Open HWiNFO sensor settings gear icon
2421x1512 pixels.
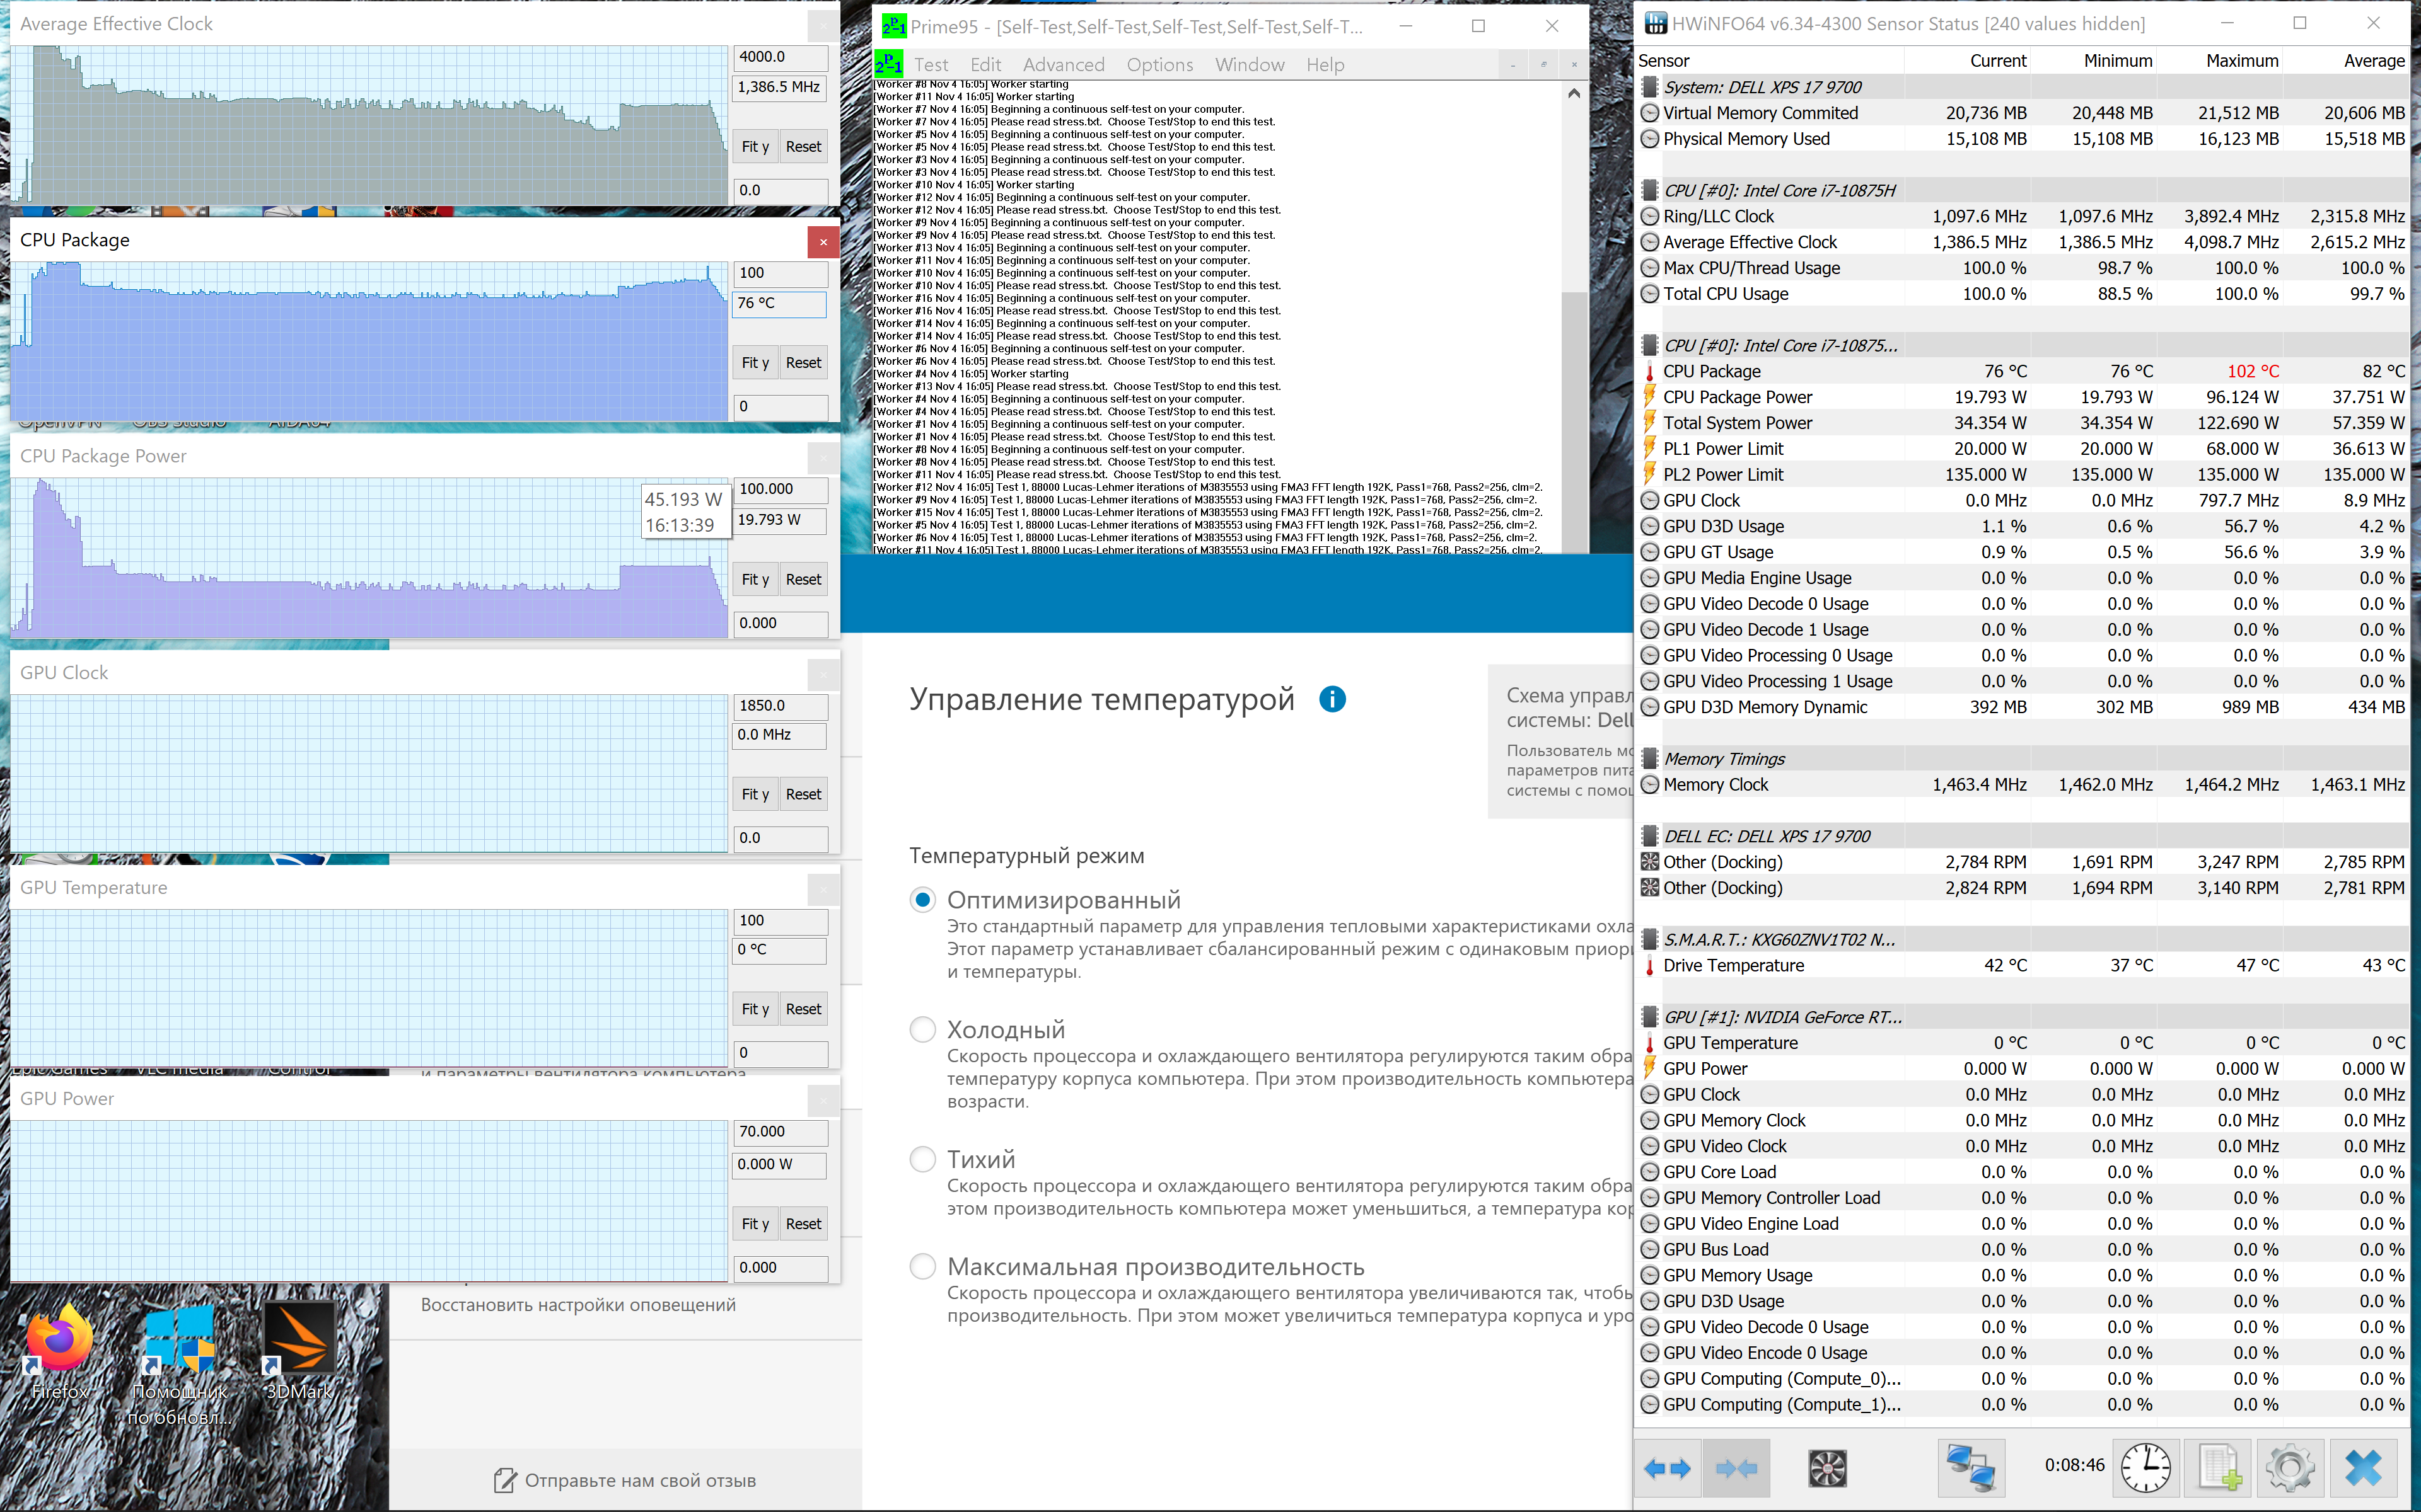2290,1468
